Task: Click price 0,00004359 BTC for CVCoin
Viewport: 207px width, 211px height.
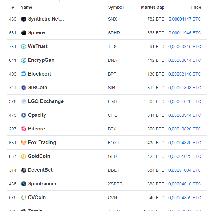Action: point(185,198)
